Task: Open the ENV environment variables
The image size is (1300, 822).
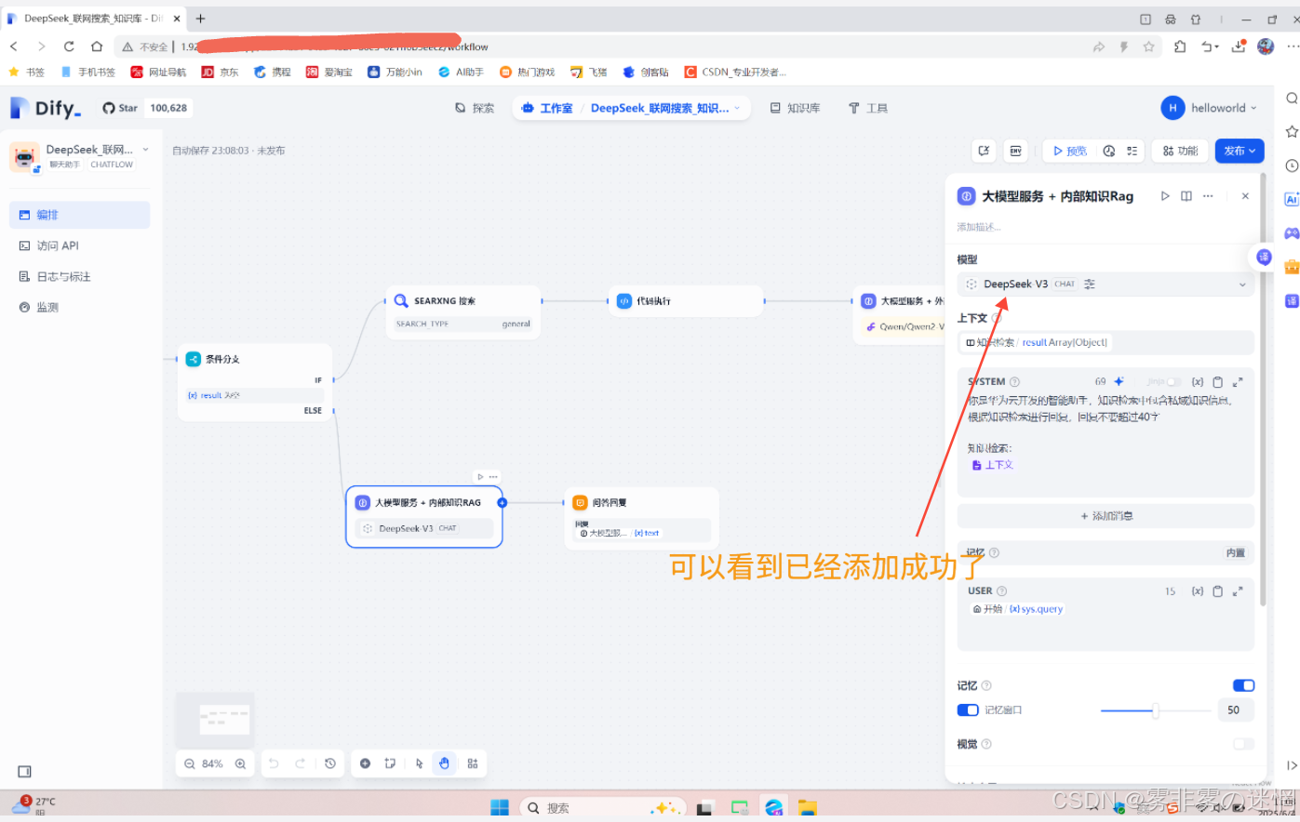Action: (x=1015, y=151)
